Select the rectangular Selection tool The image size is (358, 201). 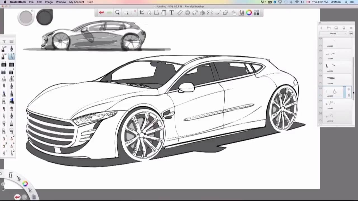126,13
